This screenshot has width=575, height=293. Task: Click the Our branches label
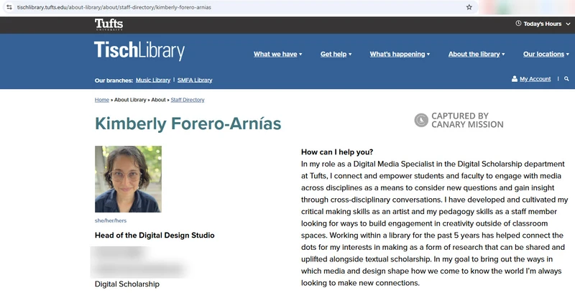pyautogui.click(x=114, y=80)
